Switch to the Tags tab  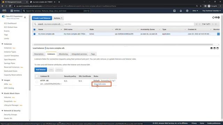click(x=93, y=54)
